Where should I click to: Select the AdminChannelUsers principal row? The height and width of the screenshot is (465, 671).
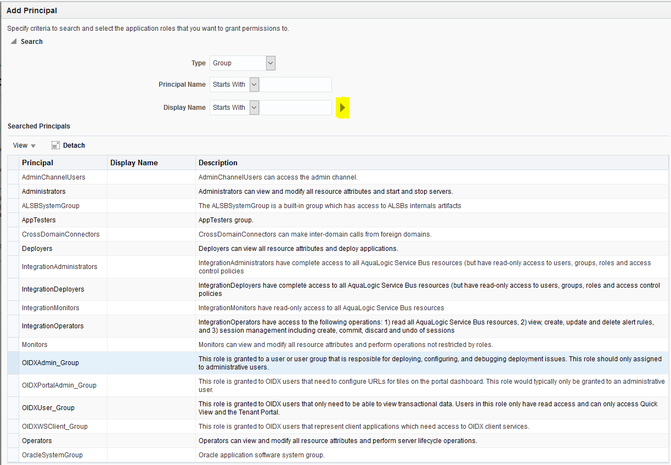pyautogui.click(x=53, y=177)
